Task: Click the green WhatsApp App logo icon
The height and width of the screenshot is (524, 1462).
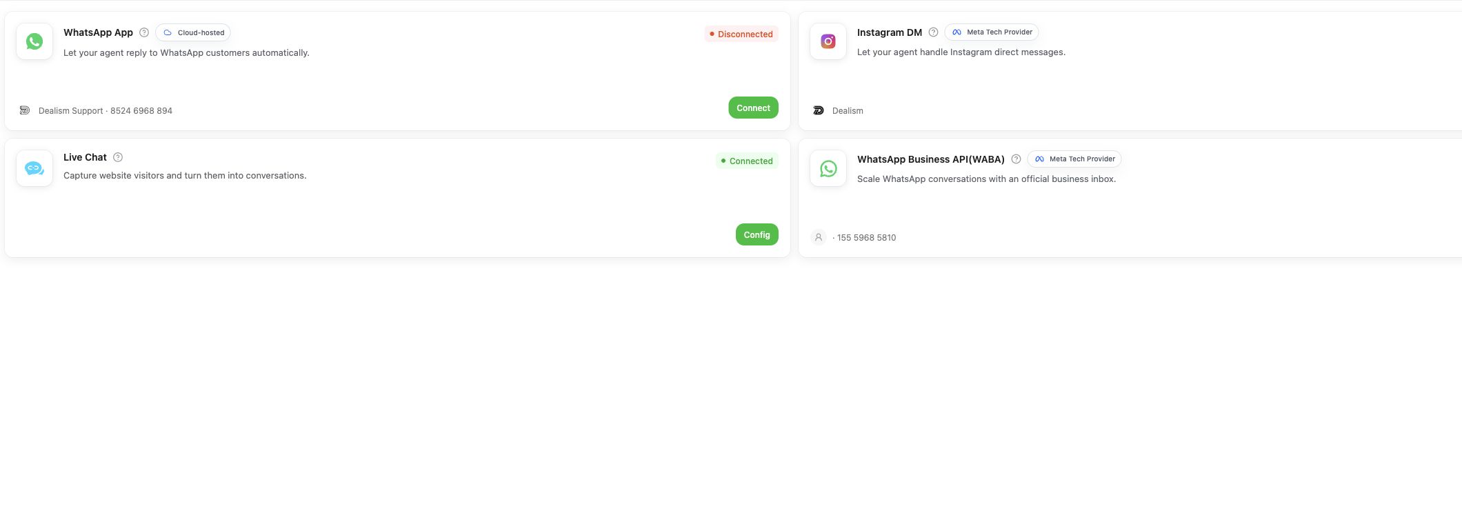Action: 34,41
